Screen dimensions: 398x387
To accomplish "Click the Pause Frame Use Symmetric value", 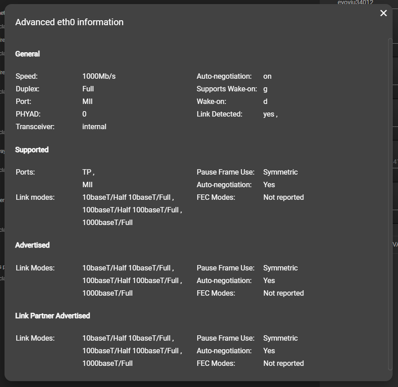I will pyautogui.click(x=280, y=172).
